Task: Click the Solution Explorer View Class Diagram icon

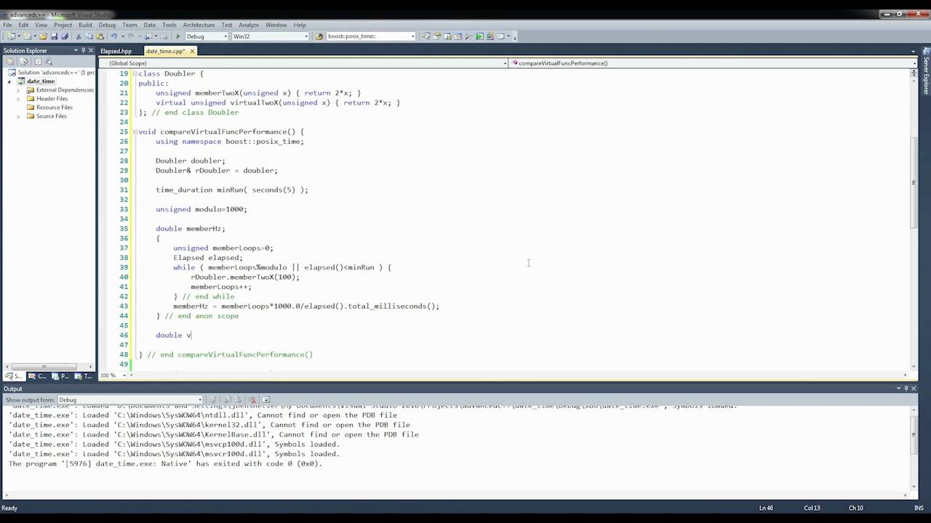Action: click(49, 62)
